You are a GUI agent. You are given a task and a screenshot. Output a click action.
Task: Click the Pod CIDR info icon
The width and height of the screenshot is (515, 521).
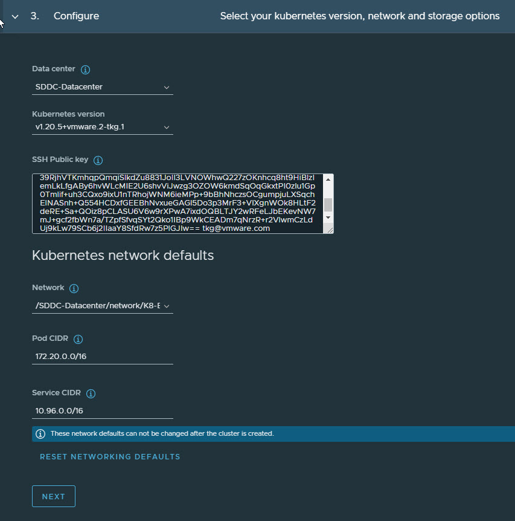tap(78, 339)
